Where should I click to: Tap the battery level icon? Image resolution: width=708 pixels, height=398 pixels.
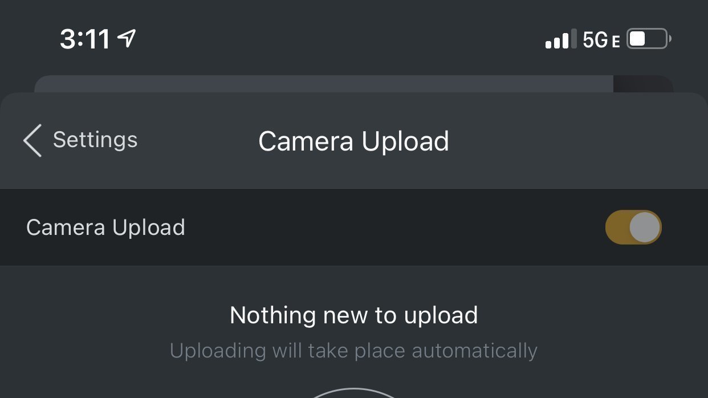[x=648, y=39]
